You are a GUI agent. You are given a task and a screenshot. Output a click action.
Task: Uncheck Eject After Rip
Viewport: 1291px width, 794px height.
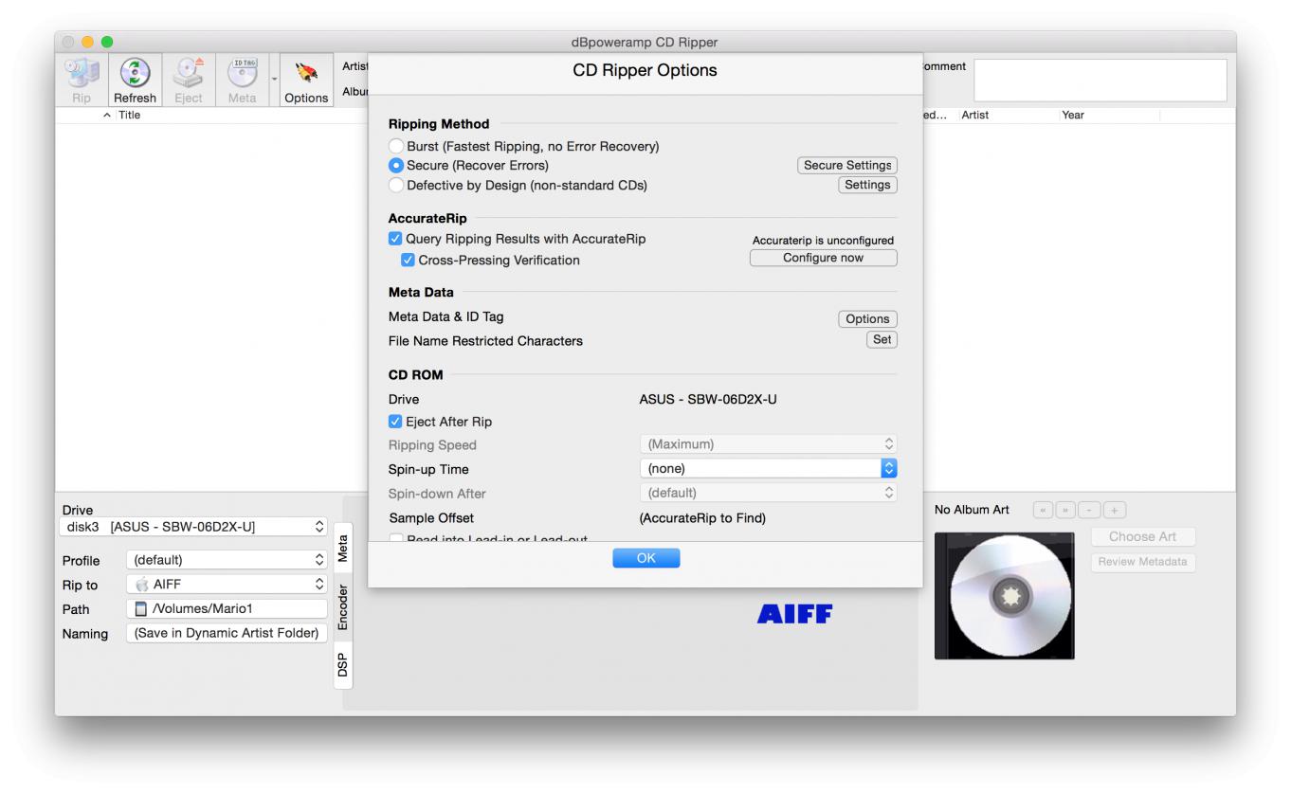click(x=396, y=422)
